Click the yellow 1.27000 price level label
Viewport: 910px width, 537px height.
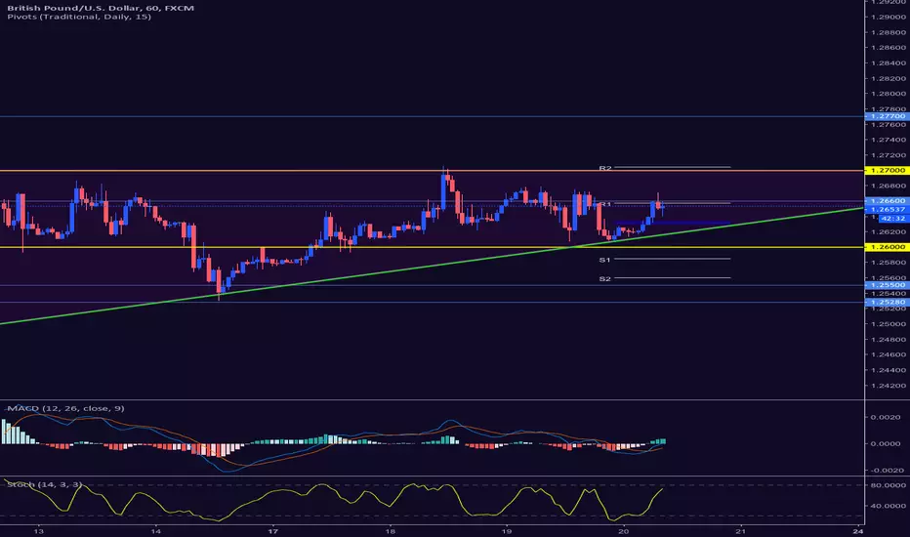[x=888, y=171]
